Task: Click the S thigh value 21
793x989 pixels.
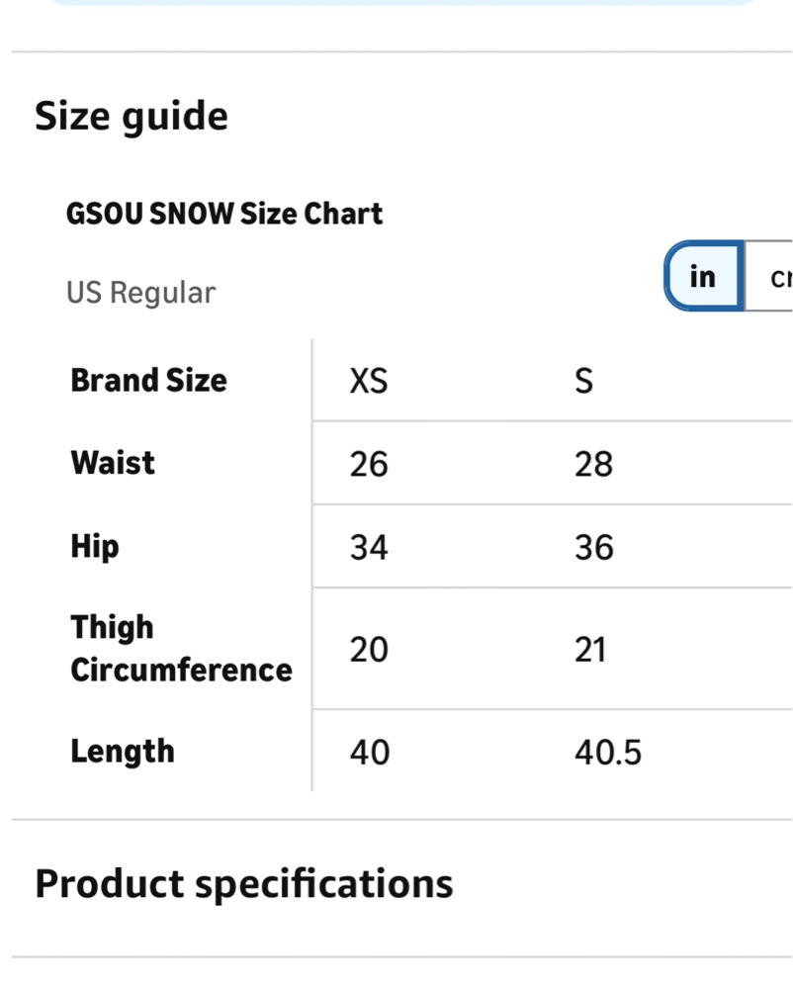Action: [590, 650]
